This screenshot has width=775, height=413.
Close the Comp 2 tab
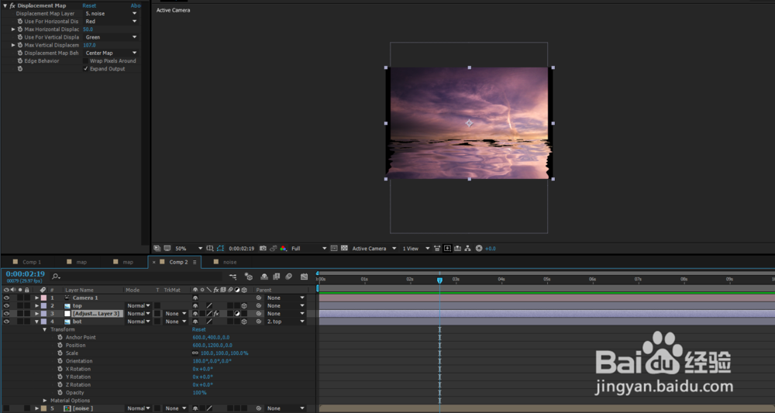pyautogui.click(x=154, y=262)
